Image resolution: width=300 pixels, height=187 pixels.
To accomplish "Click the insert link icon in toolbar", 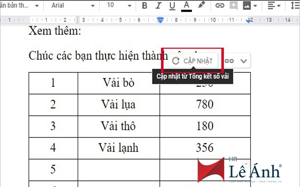I will pos(220,6).
